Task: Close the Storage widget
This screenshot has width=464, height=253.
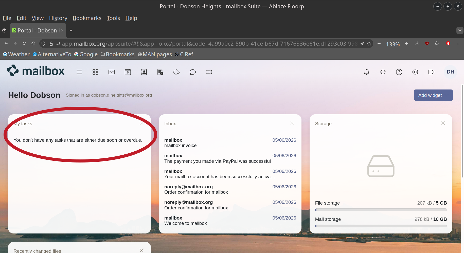Action: tap(443, 123)
